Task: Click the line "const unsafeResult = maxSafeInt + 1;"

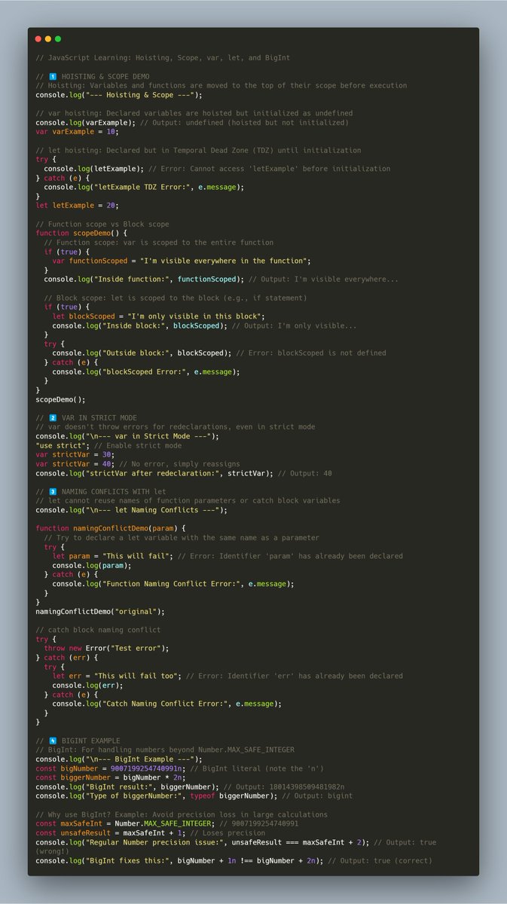Action: 111,832
